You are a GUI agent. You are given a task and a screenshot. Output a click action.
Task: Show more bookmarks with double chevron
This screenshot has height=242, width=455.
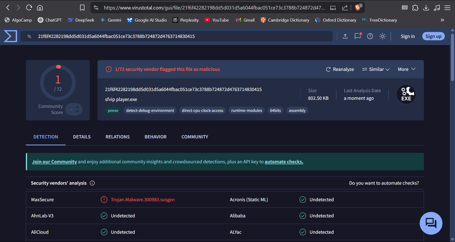tap(442, 20)
